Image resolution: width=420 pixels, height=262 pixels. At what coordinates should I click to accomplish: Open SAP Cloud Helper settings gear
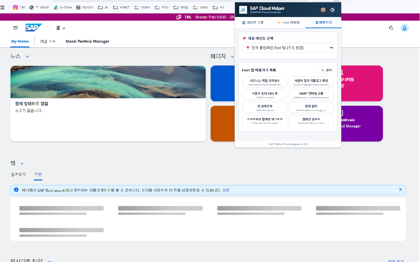pyautogui.click(x=332, y=10)
